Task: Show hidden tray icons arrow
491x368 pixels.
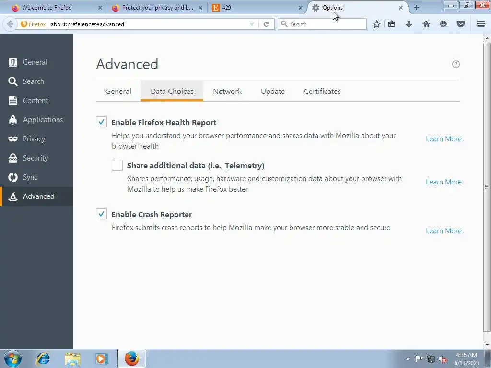Action: tap(408, 359)
